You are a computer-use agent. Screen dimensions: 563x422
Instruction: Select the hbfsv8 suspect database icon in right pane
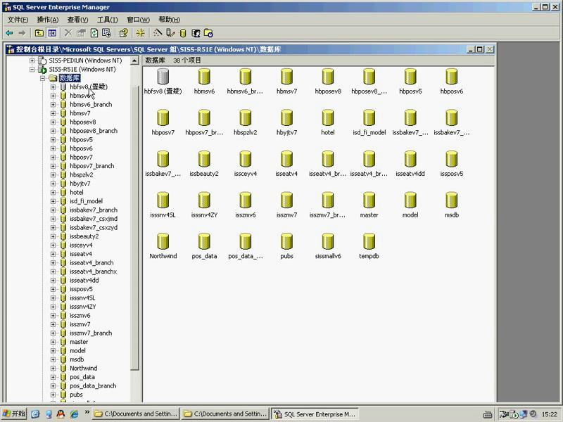point(163,77)
